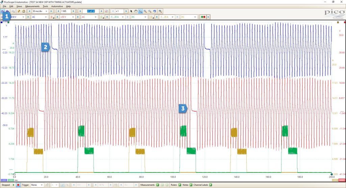Undo the last zoom
The width and height of the screenshot is (346, 188).
pyautogui.click(x=155, y=11)
